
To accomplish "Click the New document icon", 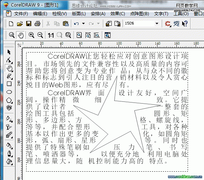I will 11,24.
